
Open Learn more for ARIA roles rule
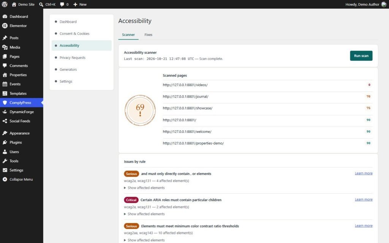tap(364, 199)
